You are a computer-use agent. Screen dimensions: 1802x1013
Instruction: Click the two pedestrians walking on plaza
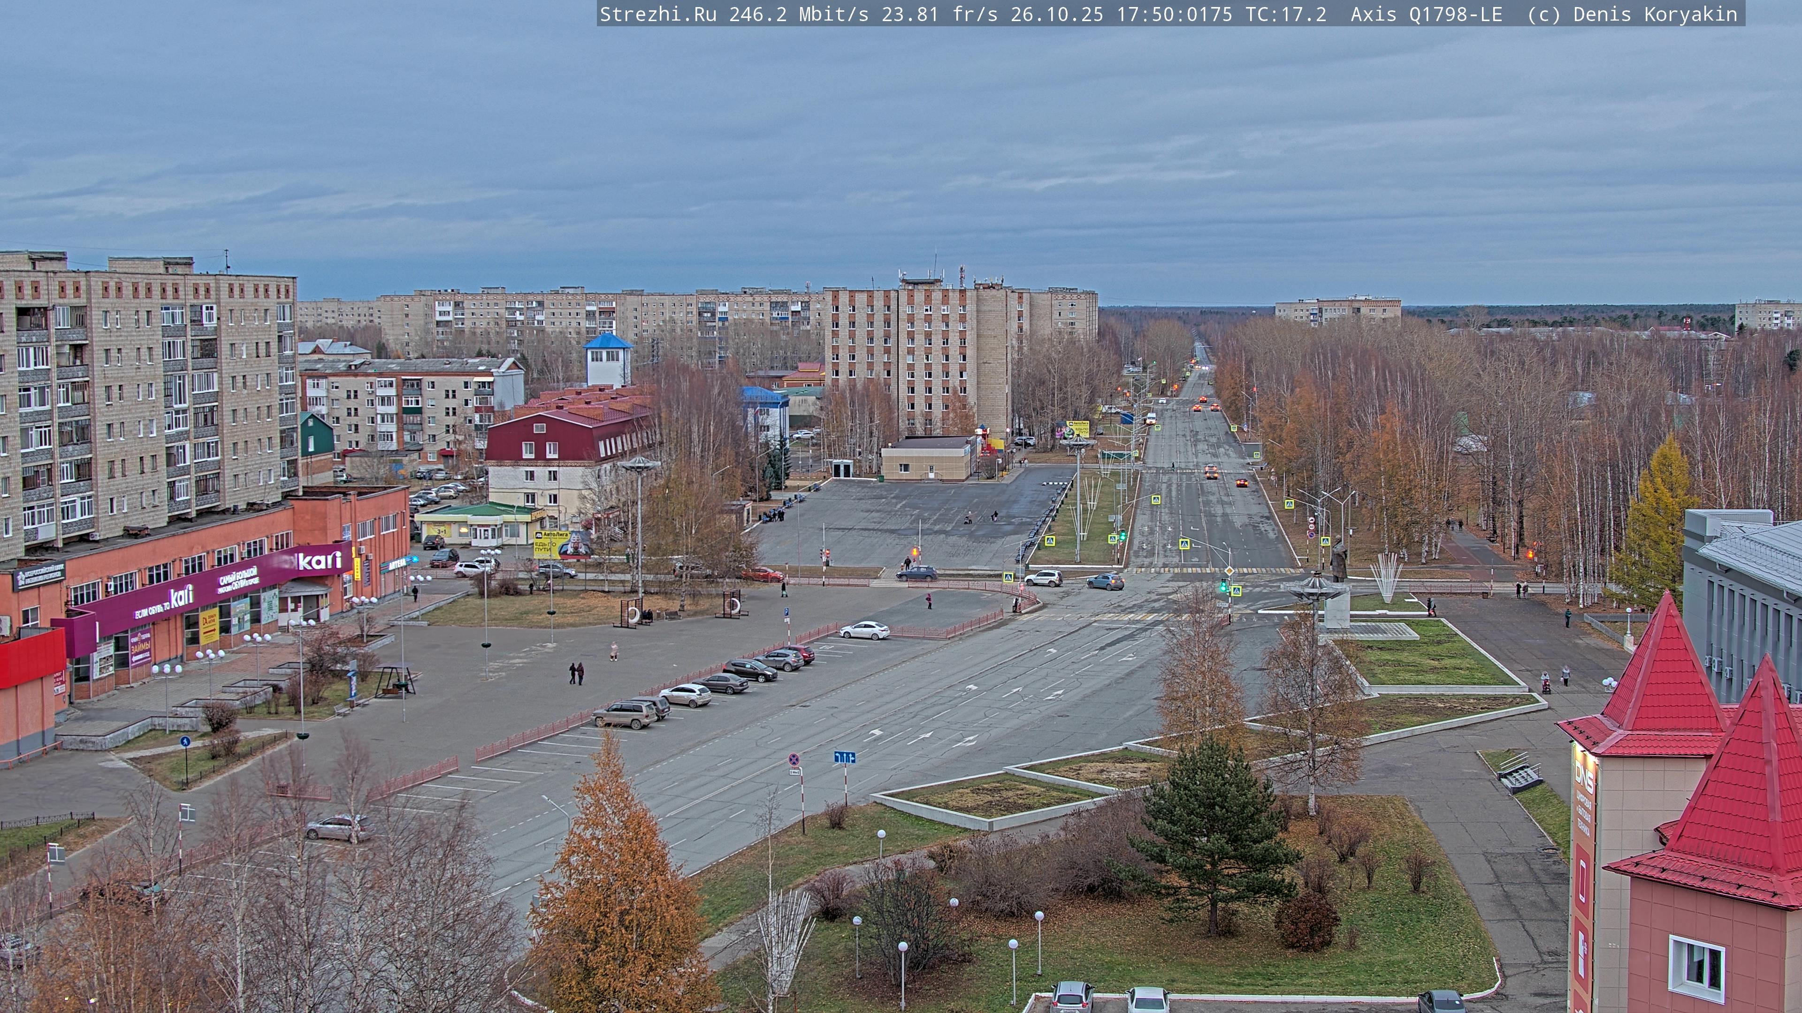coord(576,673)
